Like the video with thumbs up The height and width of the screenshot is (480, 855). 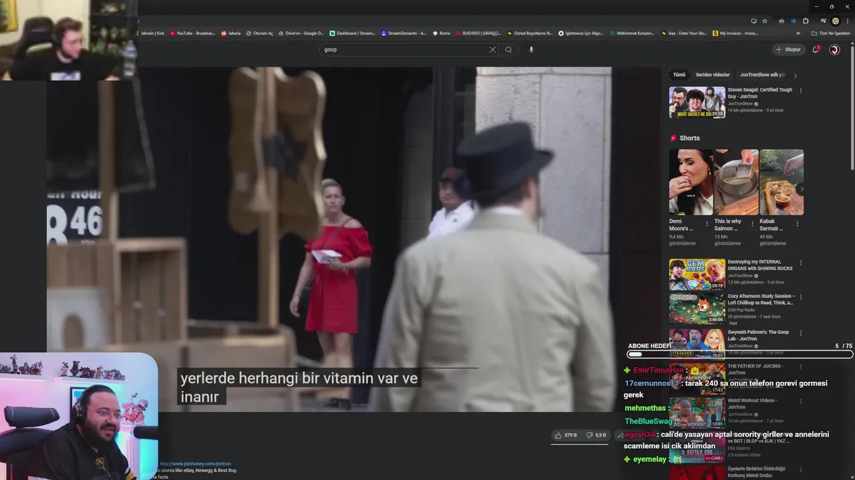coord(565,435)
